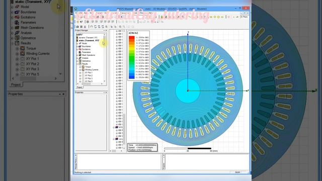Click the red Excitations icon
322x181 pixels.
pyautogui.click(x=80, y=49)
